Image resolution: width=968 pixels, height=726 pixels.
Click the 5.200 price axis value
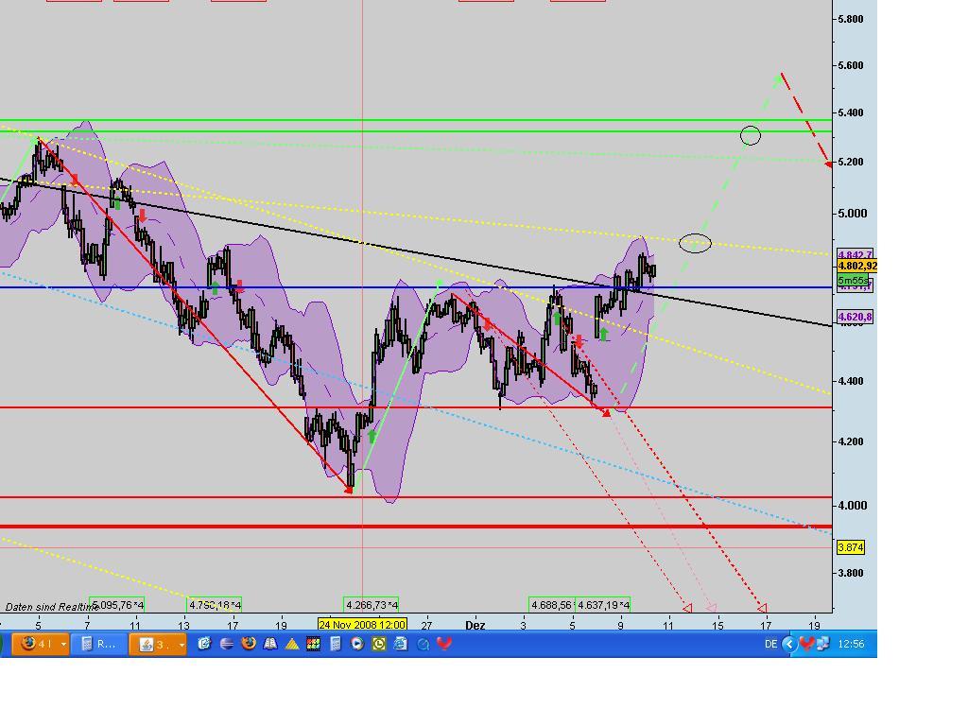851,162
